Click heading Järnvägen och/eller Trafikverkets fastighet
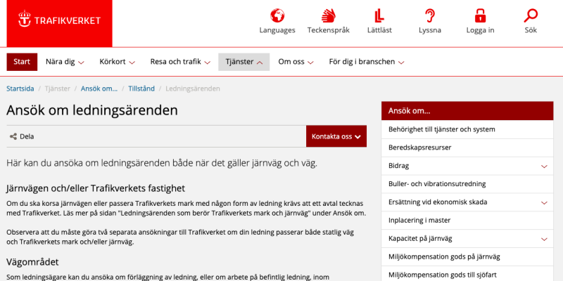 click(x=96, y=188)
